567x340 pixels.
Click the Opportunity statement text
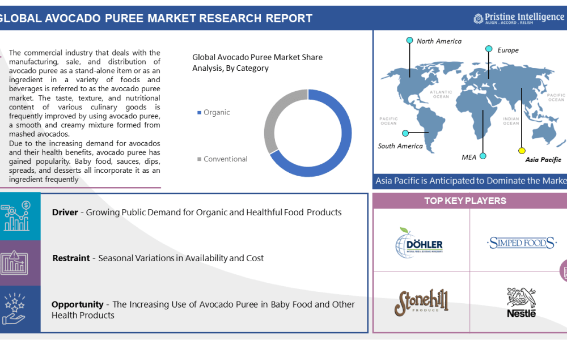click(x=203, y=309)
